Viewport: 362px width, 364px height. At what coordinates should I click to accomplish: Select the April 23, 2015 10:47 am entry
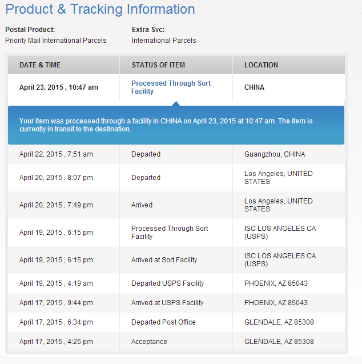(59, 87)
